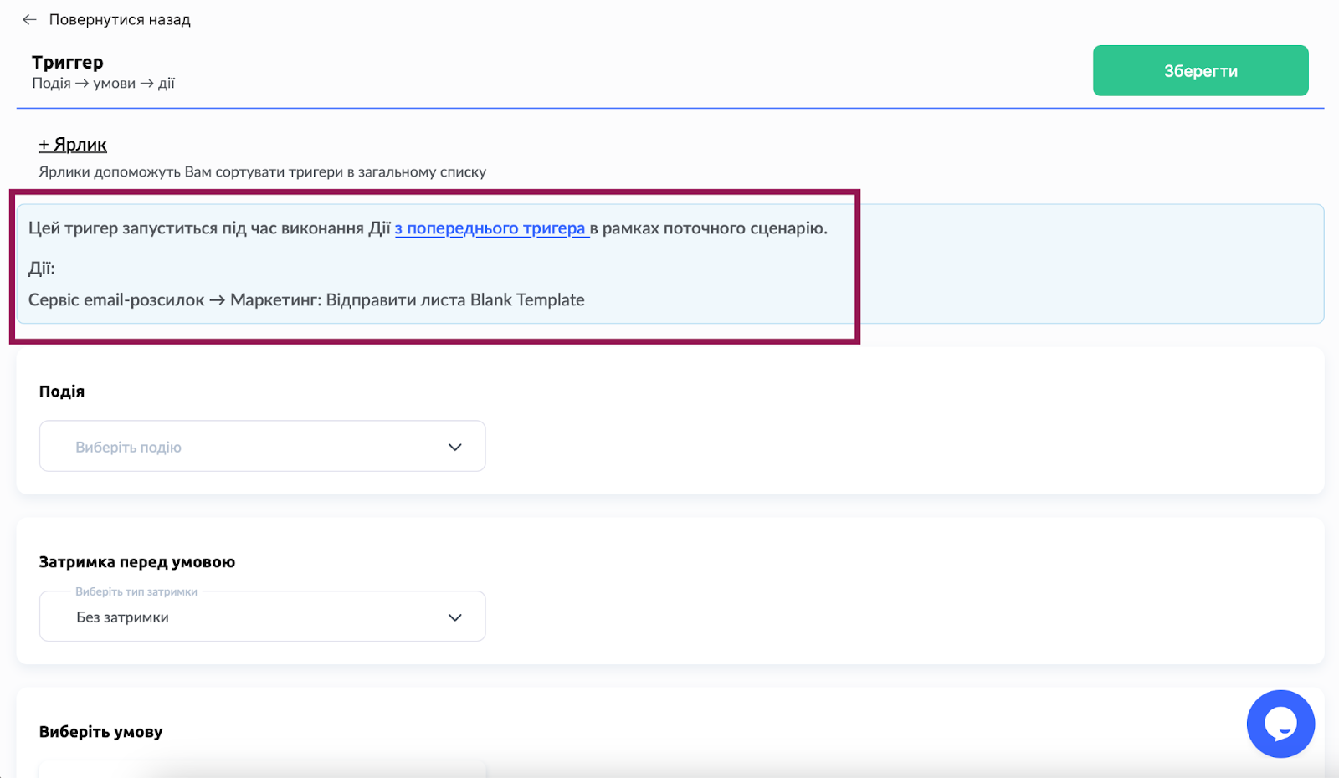Image resolution: width=1339 pixels, height=778 pixels.
Task: Add a label via '+ Ярлик'
Action: (73, 144)
